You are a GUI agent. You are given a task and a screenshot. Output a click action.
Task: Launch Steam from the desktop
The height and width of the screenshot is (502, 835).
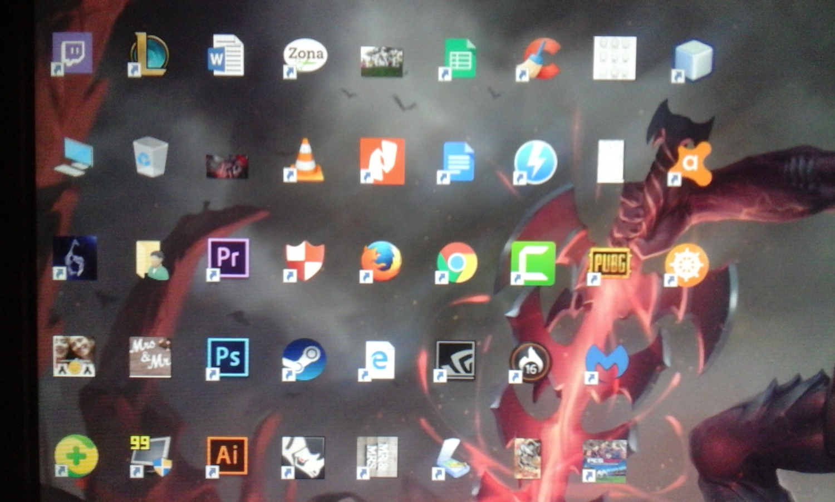pos(303,360)
